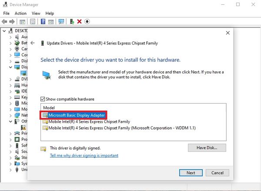The height and width of the screenshot is (191, 261).
Task: Select the Batteries tree icon
Action: click(x=17, y=43)
